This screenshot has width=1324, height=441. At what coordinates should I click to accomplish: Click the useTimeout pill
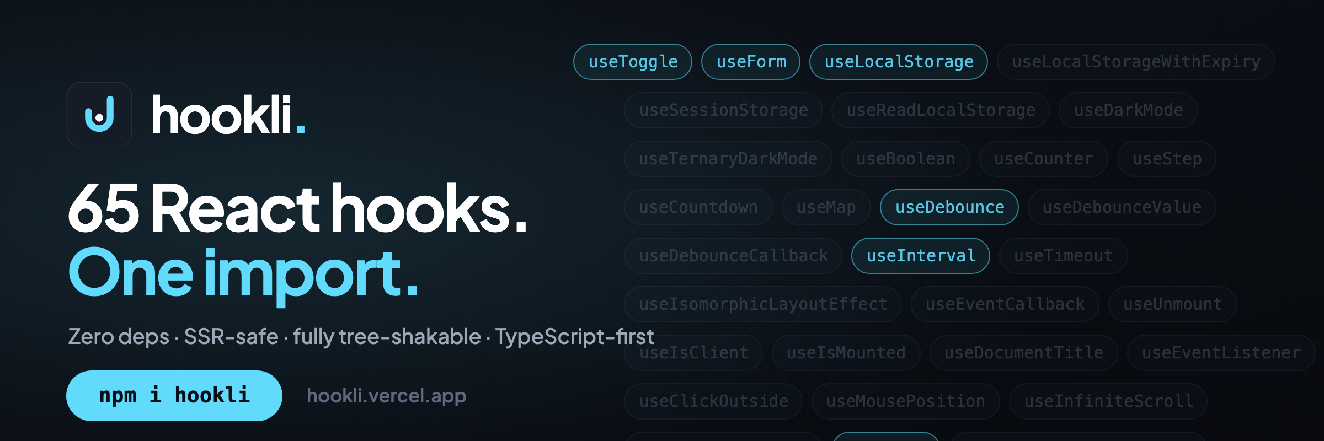tap(1064, 256)
